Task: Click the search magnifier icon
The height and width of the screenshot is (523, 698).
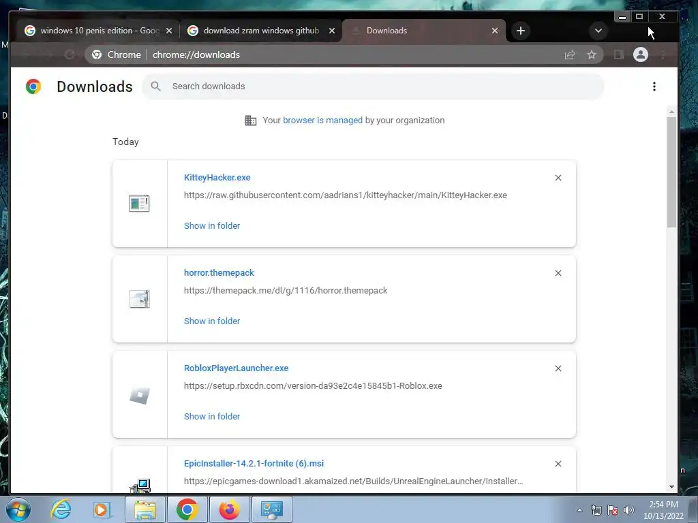Action: click(x=155, y=86)
